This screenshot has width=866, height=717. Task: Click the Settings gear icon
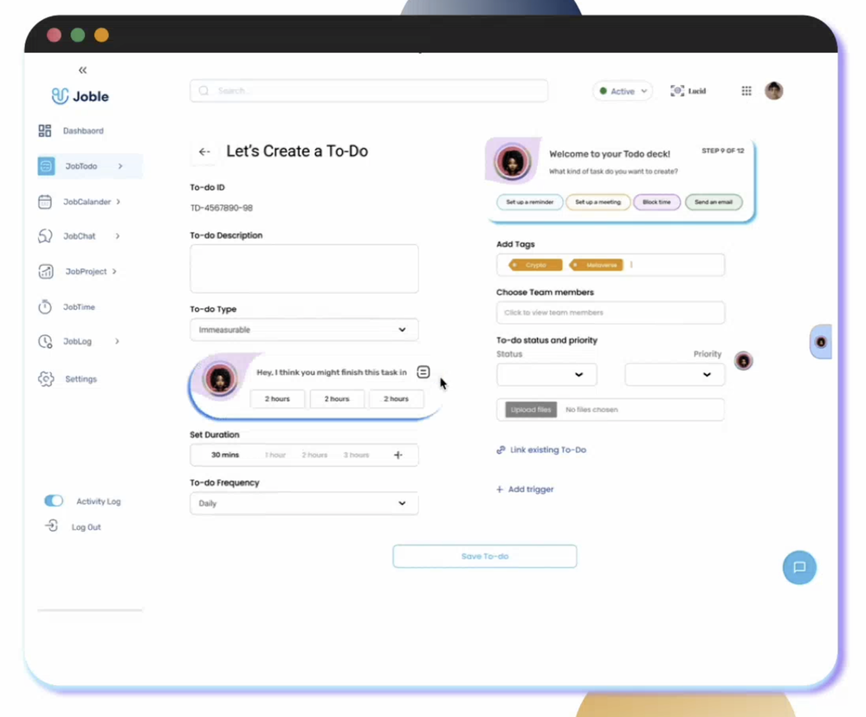(x=46, y=379)
